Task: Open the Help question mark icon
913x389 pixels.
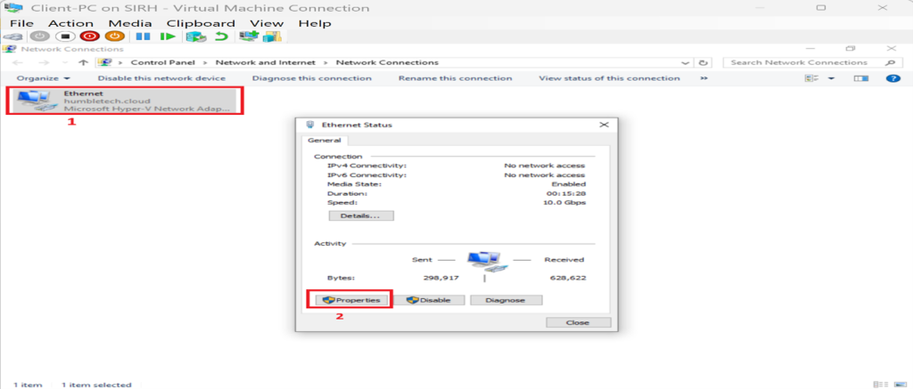Action: [892, 78]
